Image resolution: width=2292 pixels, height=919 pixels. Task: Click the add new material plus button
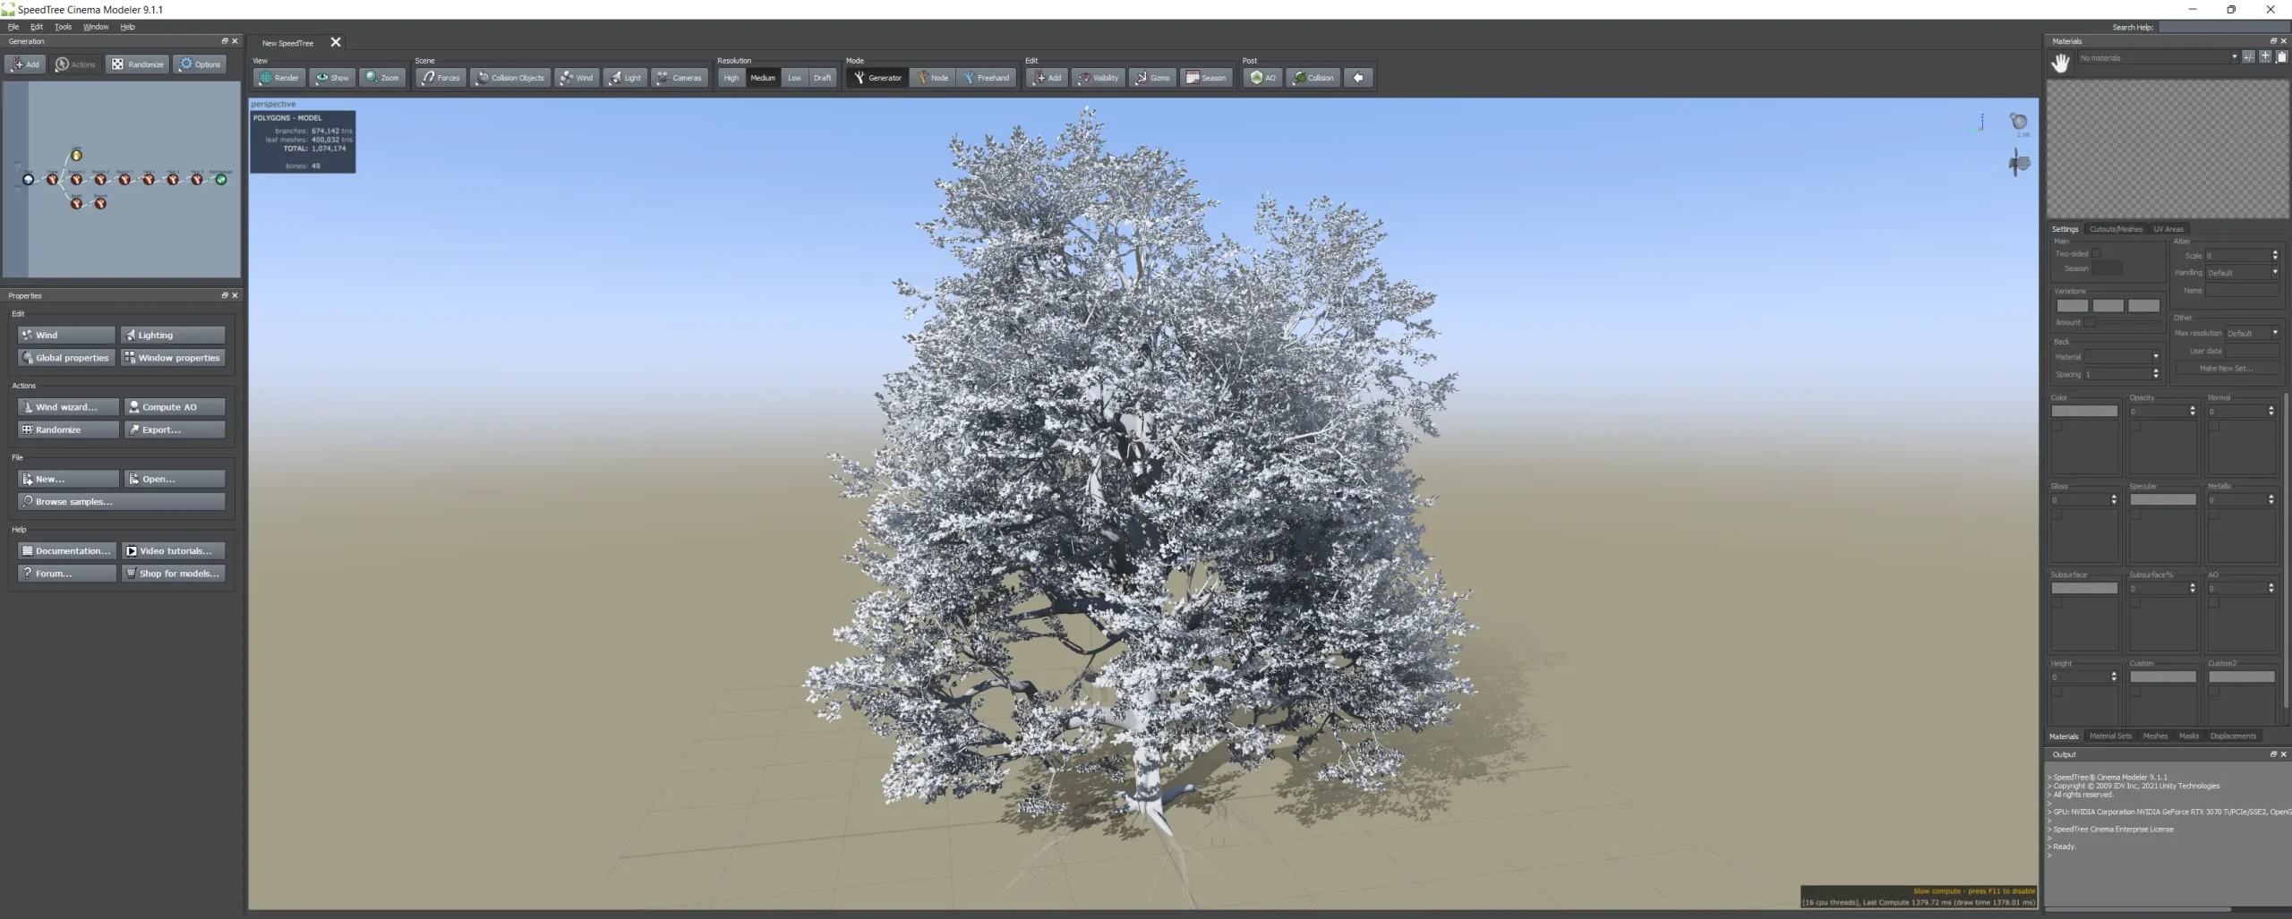point(2265,57)
